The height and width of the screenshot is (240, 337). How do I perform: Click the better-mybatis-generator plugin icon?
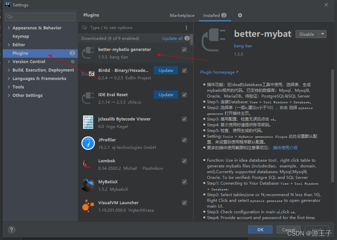coord(88,53)
